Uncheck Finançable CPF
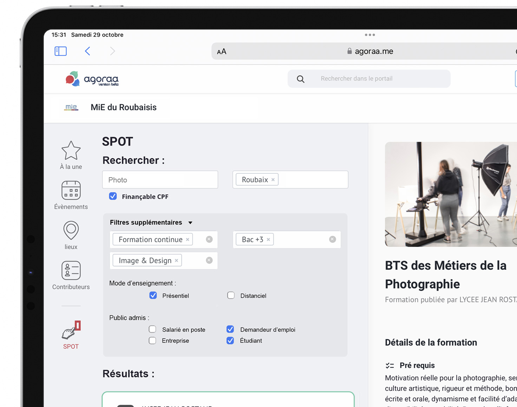The image size is (517, 407). coord(113,196)
